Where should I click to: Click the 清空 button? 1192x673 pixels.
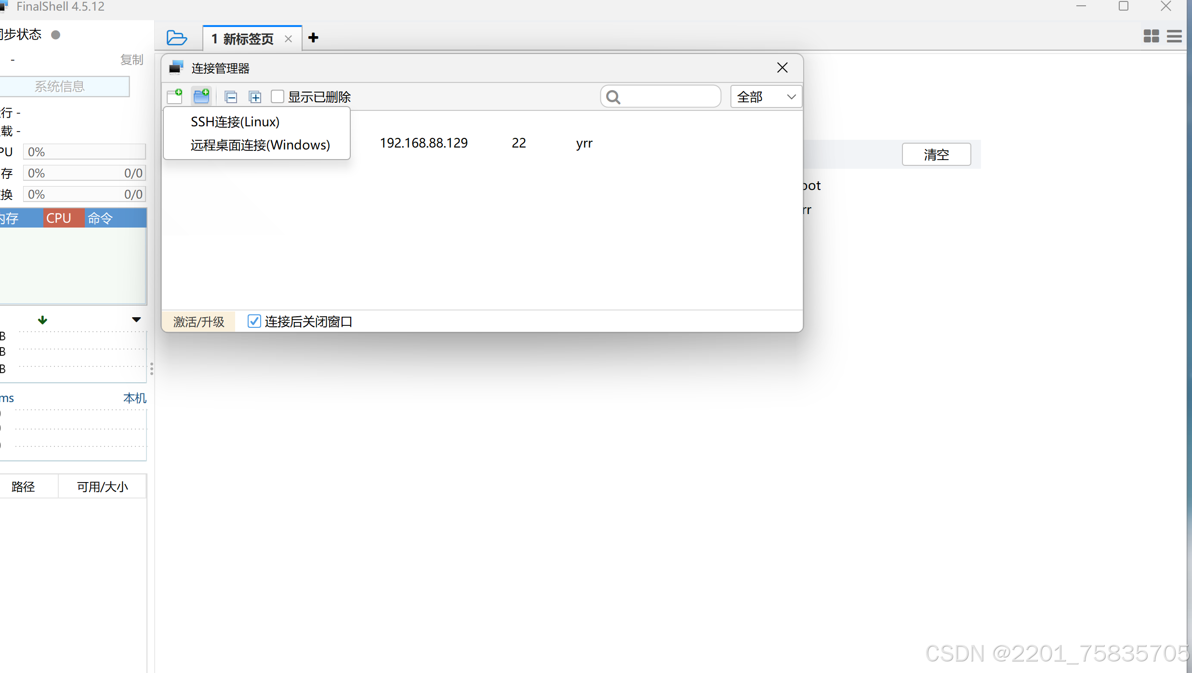tap(936, 154)
